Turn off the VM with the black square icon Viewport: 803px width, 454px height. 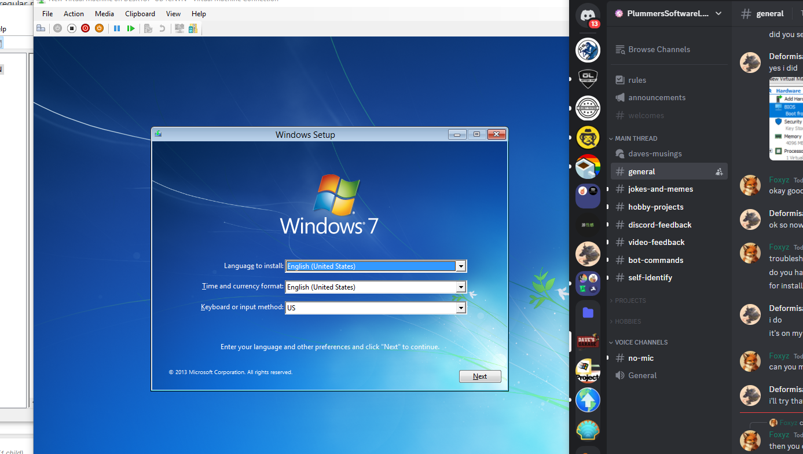coord(72,28)
